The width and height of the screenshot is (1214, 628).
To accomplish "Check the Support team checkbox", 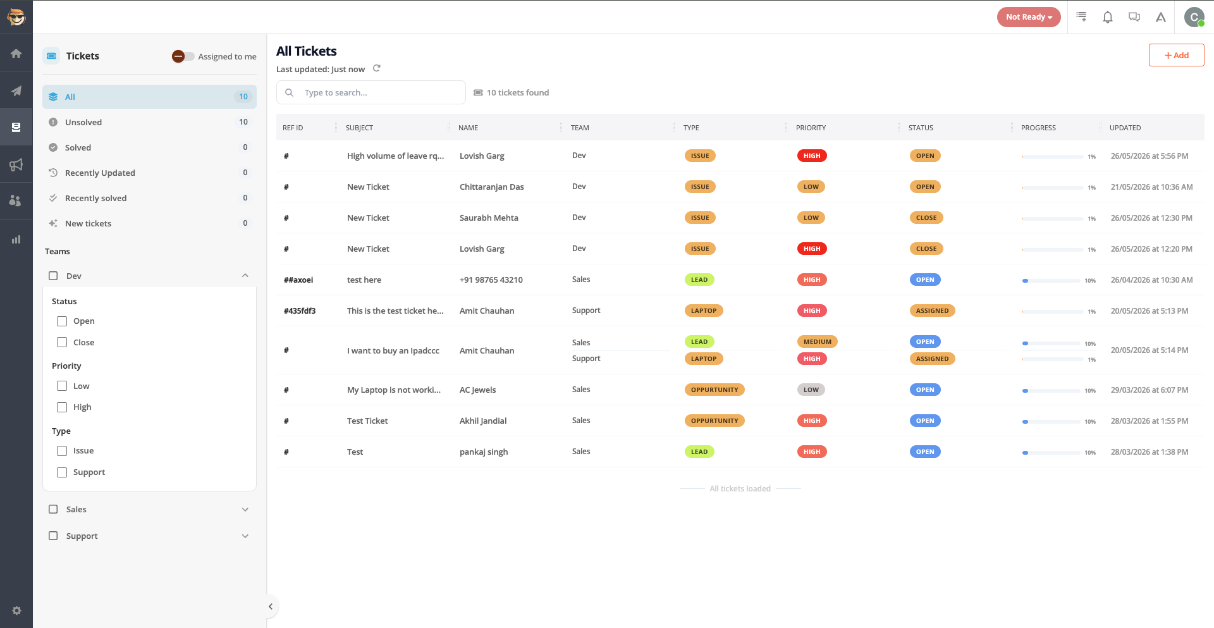I will pyautogui.click(x=53, y=536).
